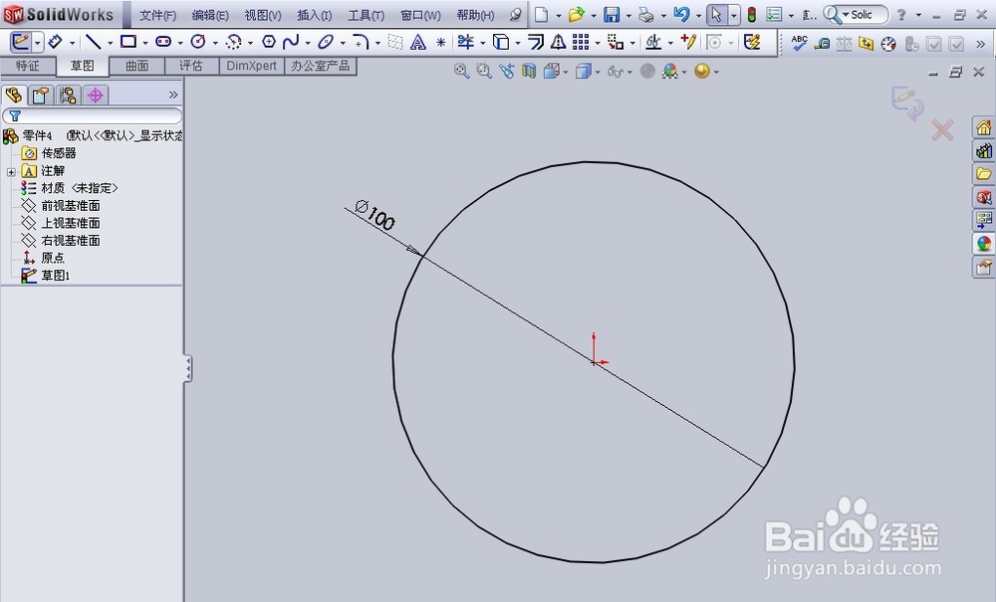Screen dimensions: 996x602
Task: Select the Point sketch tool
Action: pyautogui.click(x=441, y=43)
